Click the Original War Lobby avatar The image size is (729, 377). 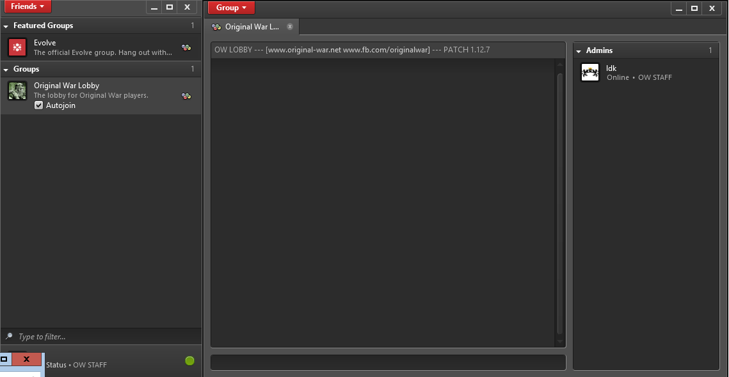[x=17, y=91]
